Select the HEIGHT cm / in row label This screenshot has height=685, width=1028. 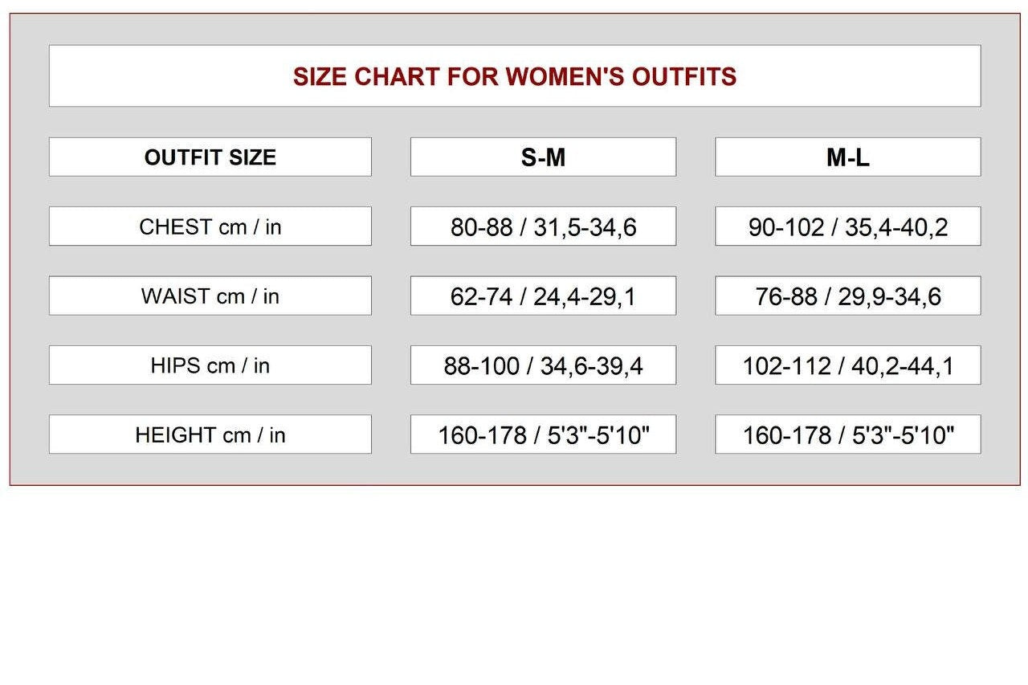point(210,434)
